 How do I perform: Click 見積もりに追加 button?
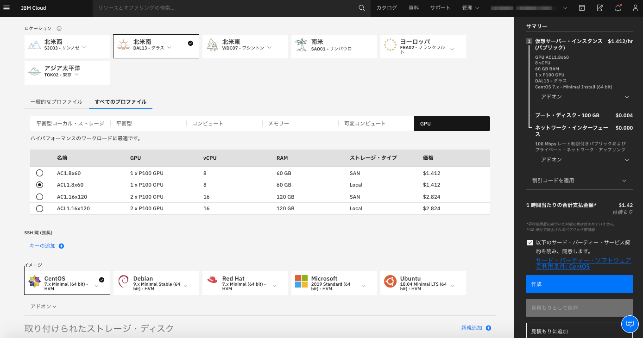580,331
